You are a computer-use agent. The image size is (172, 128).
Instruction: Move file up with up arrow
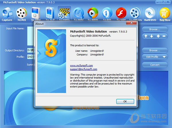[x=146, y=36]
